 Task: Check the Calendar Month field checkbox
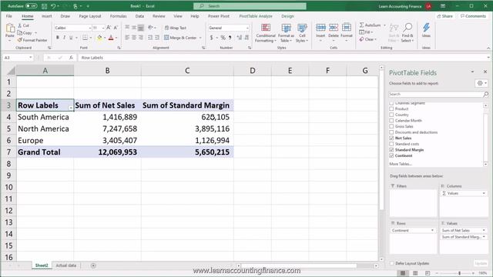click(x=391, y=120)
